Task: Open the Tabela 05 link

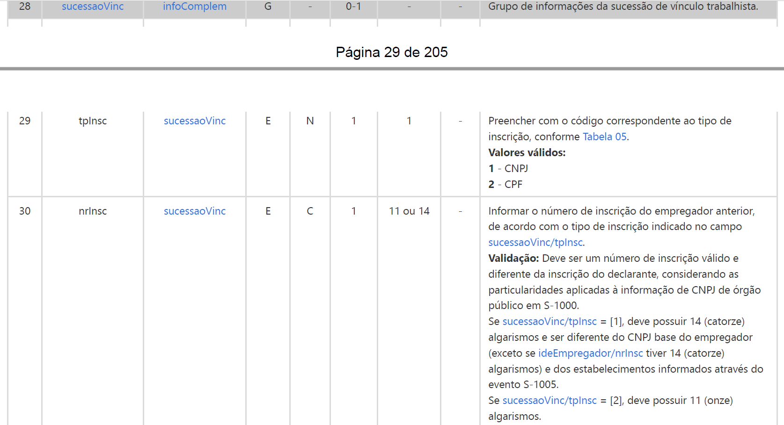Action: [x=604, y=137]
